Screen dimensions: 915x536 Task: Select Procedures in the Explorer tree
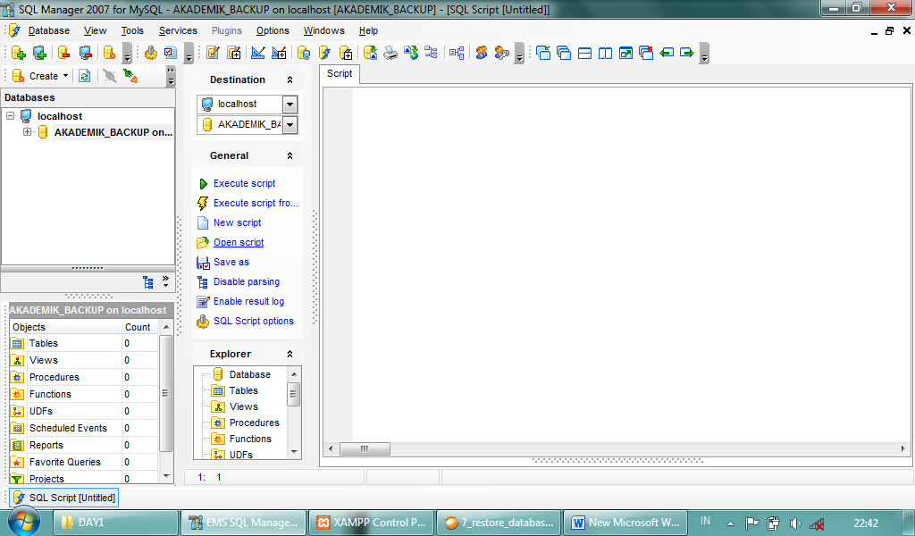pyautogui.click(x=255, y=423)
